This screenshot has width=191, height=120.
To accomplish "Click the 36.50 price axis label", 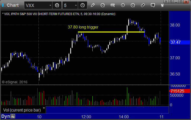I will (x=175, y=74).
